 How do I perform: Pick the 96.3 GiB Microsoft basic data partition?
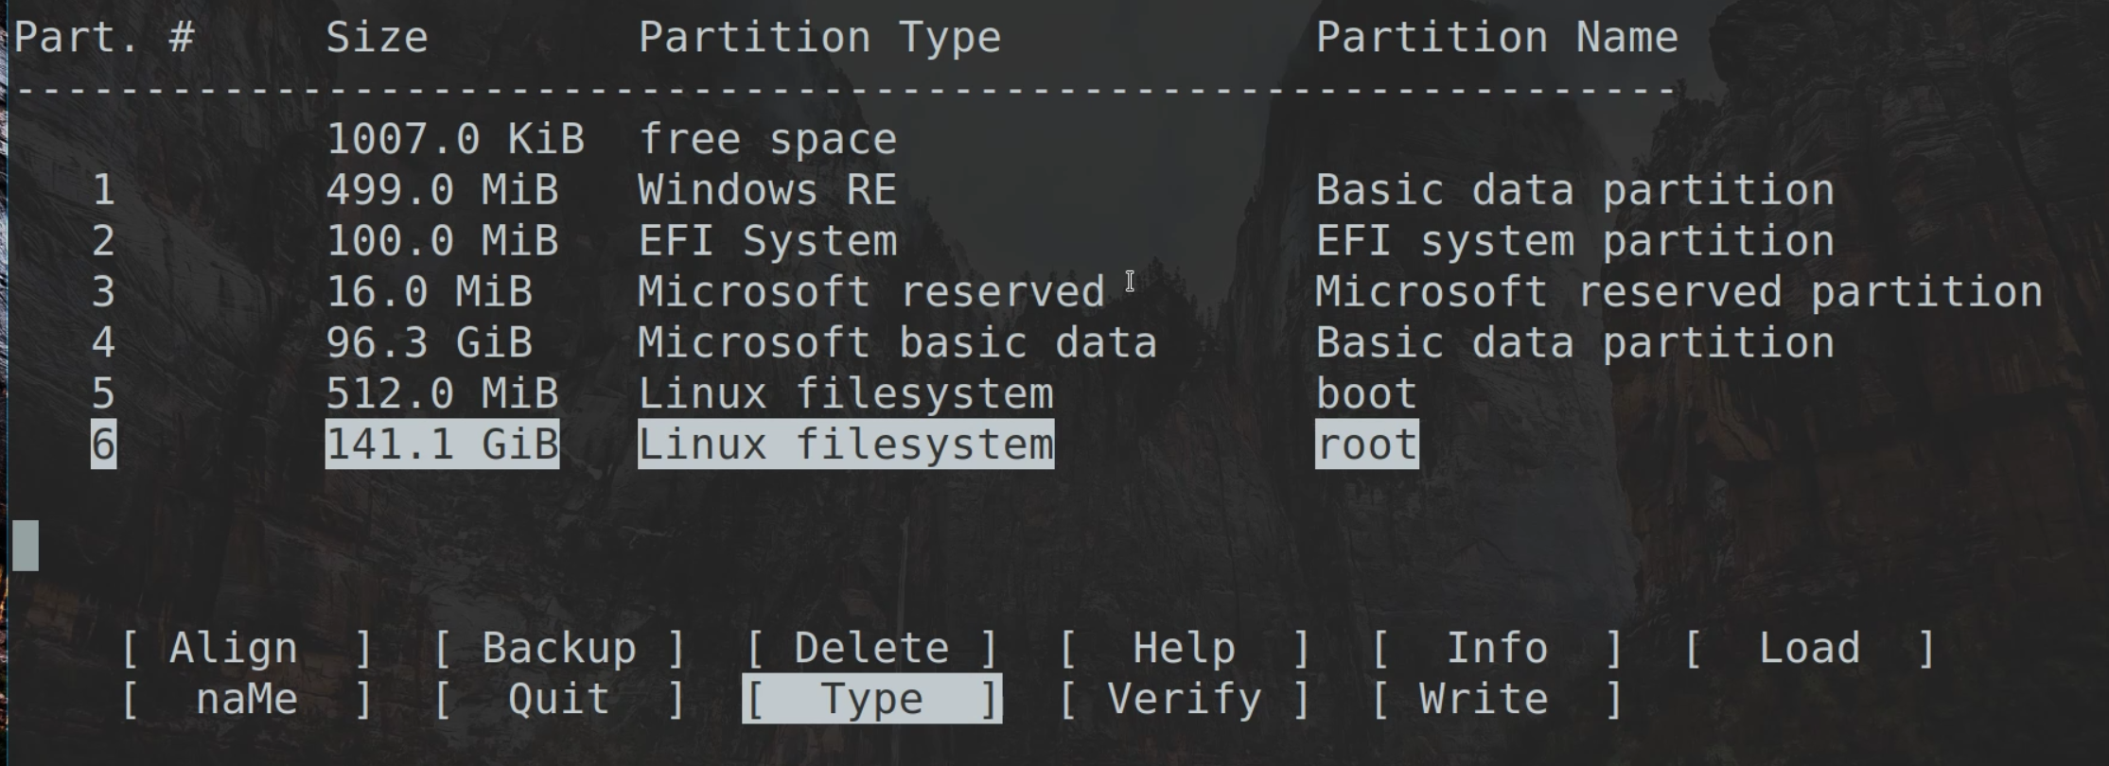[896, 343]
